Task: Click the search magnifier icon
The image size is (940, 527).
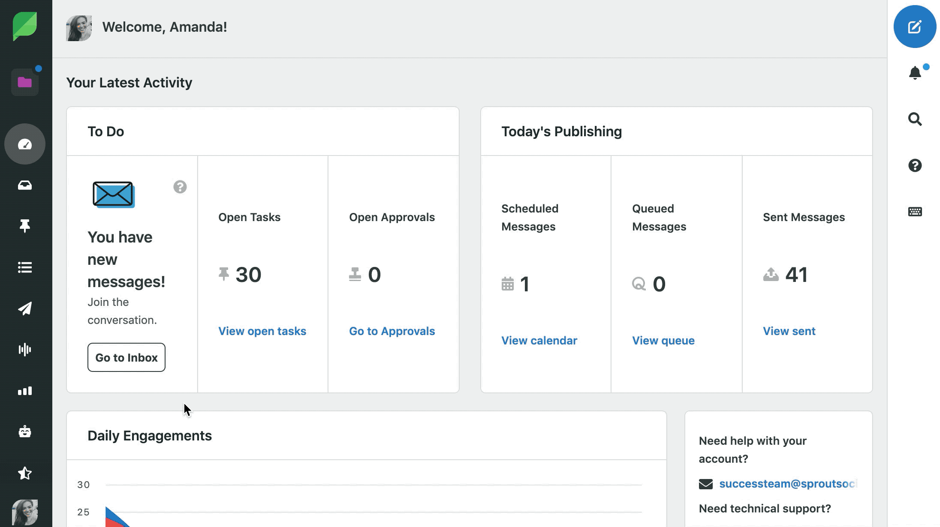Action: point(915,119)
